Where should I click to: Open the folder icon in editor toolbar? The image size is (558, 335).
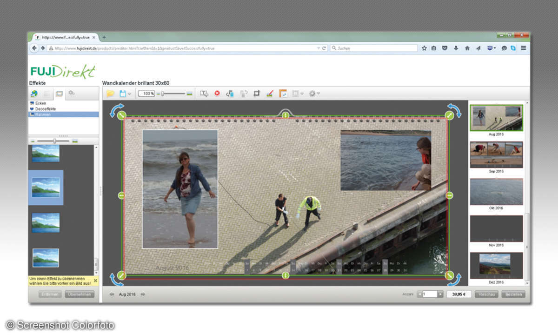110,94
